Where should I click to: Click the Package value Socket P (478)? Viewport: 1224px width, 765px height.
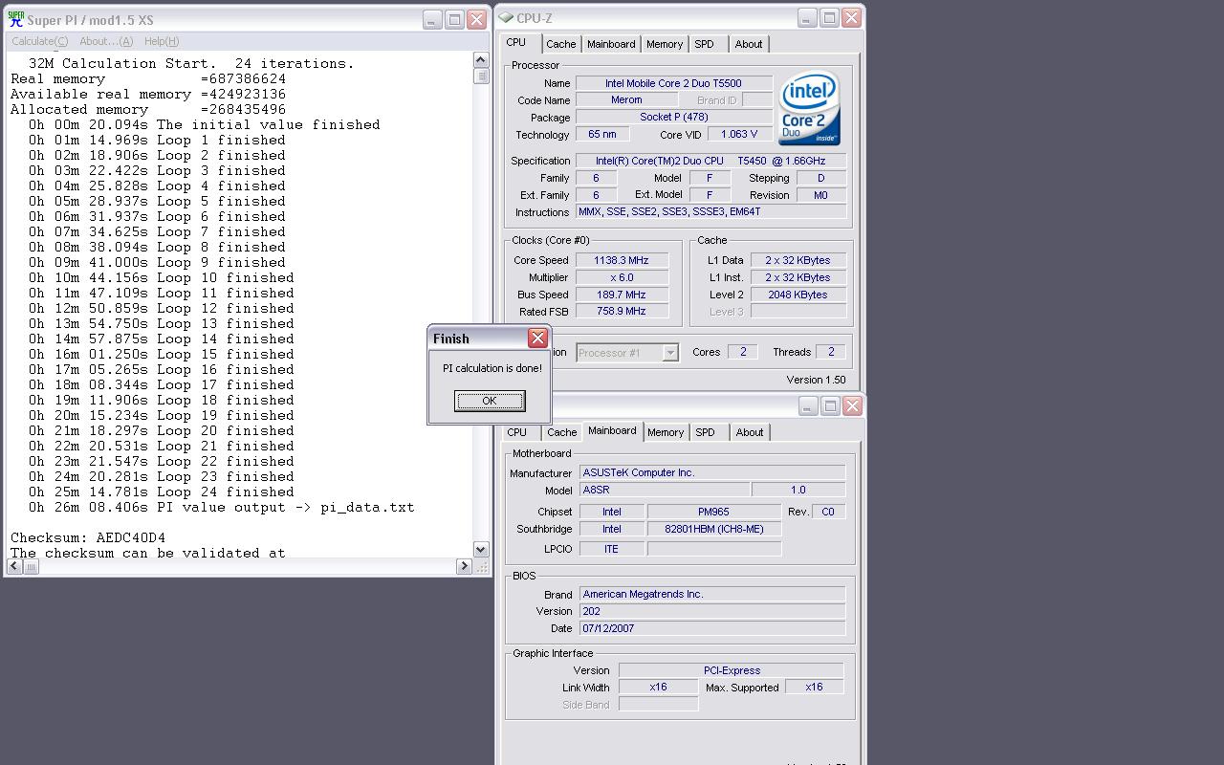[x=673, y=118]
